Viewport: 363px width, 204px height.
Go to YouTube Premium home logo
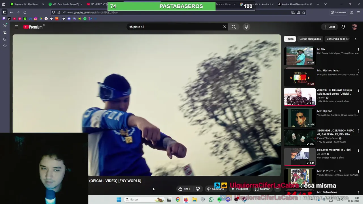33,27
